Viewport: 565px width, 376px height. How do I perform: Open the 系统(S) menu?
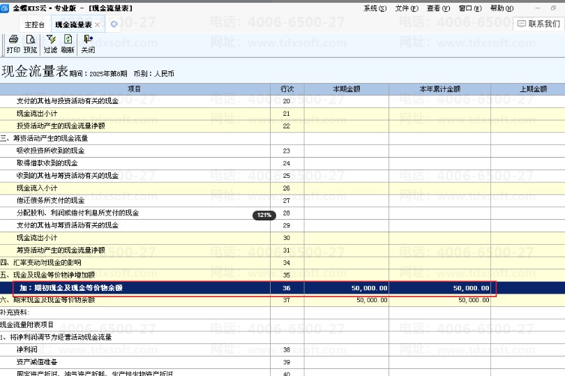375,8
